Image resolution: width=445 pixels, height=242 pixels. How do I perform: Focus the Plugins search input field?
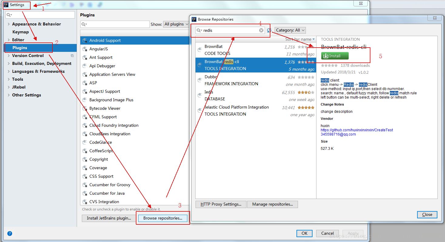pyautogui.click(x=115, y=24)
